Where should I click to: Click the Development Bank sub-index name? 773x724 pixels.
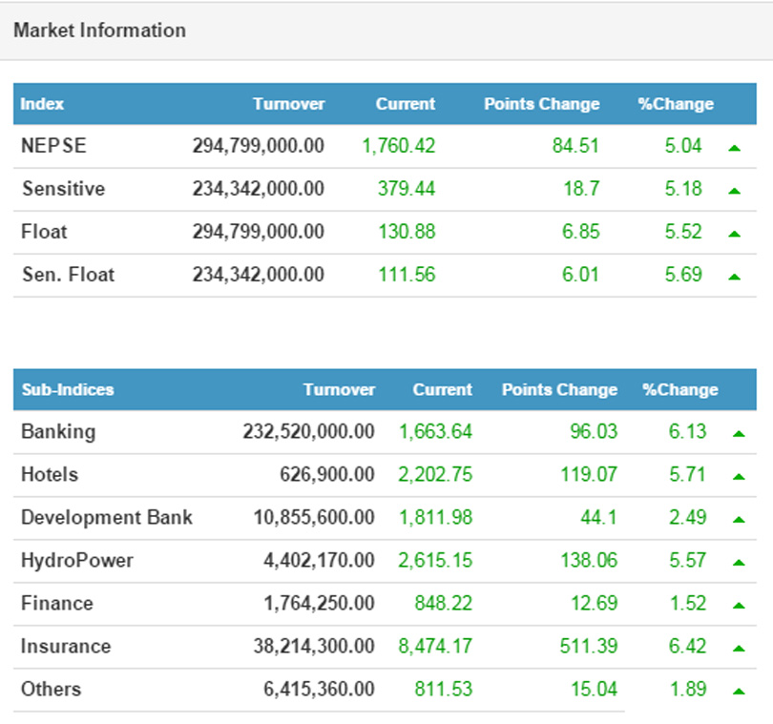pyautogui.click(x=107, y=518)
